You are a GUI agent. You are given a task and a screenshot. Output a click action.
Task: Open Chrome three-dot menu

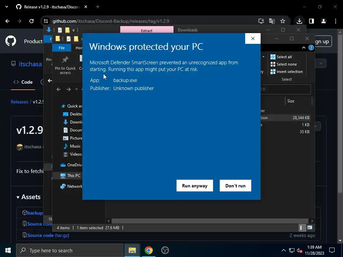tap(336, 21)
